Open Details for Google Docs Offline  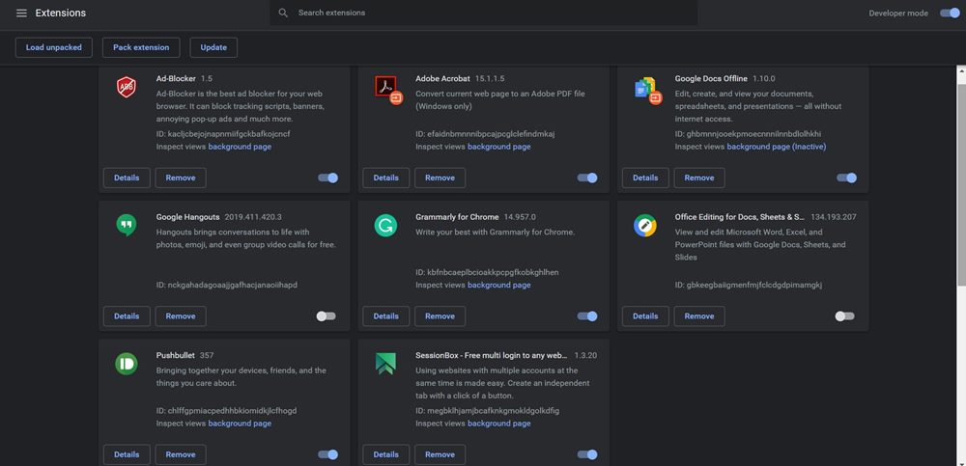click(645, 178)
